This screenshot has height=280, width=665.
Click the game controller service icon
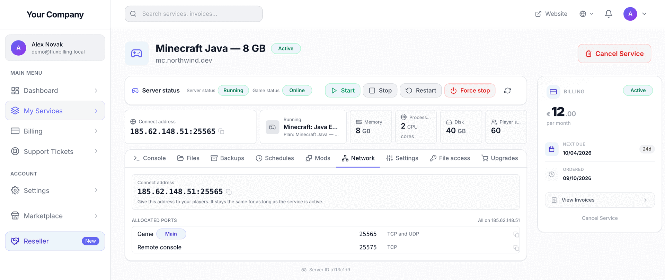(136, 53)
